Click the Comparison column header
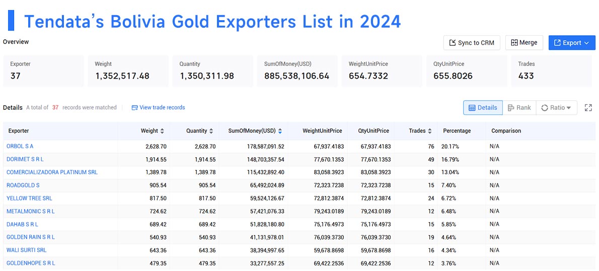Viewport: 599px width, 271px height. tap(506, 131)
